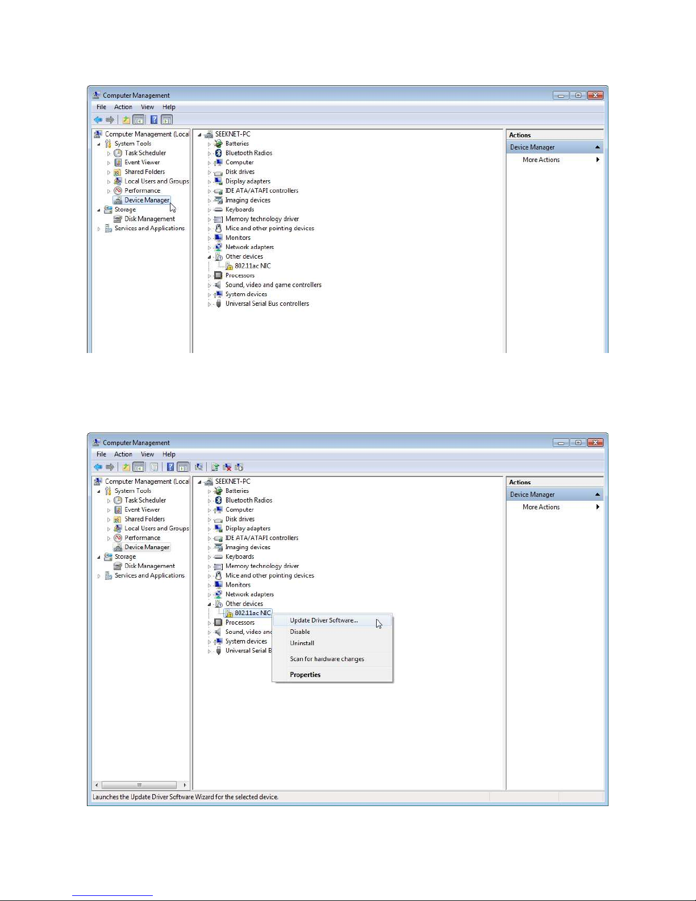The width and height of the screenshot is (696, 901).
Task: Toggle console tree icon in window with context menu
Action: tap(138, 467)
